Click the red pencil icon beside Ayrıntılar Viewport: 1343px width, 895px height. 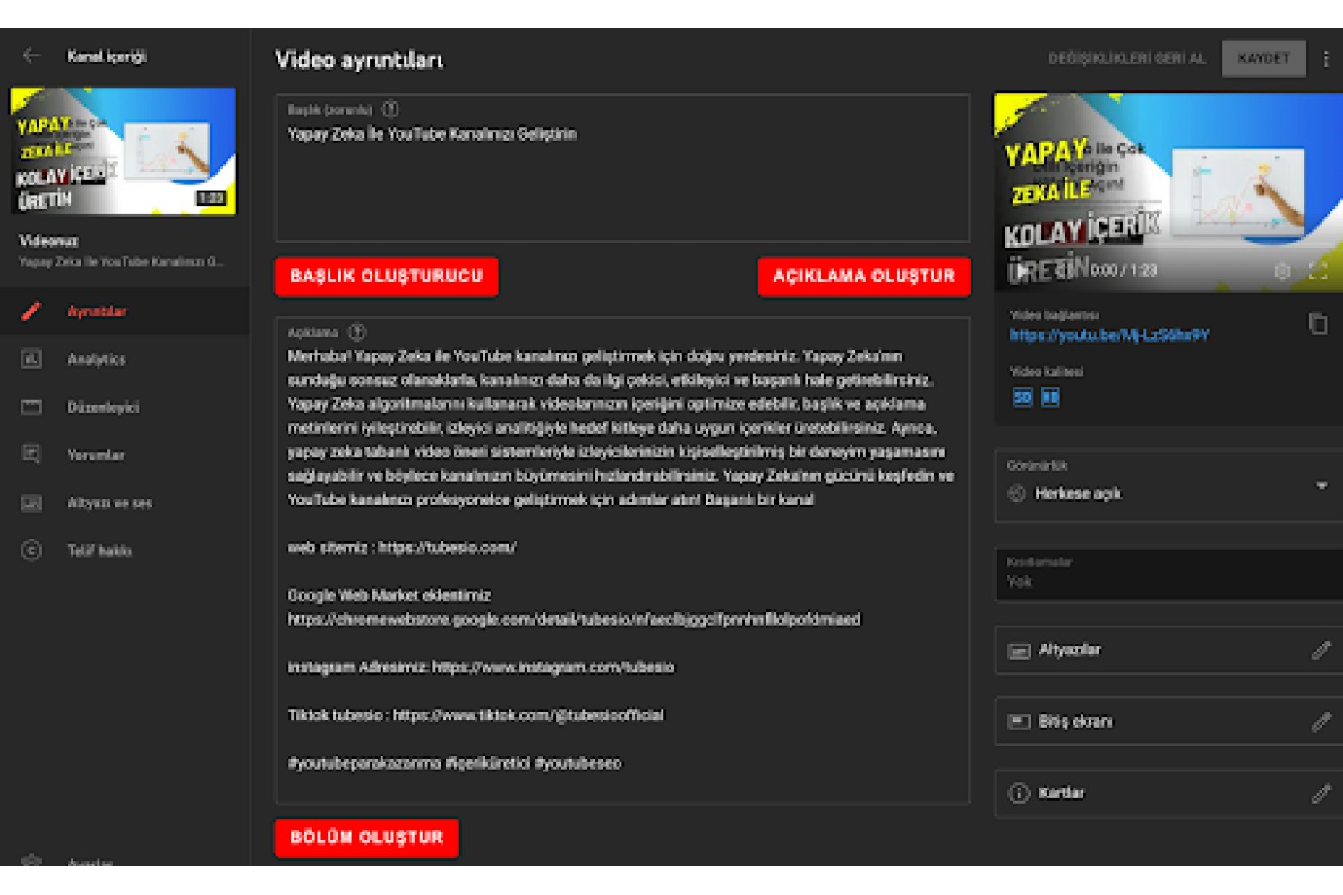tap(31, 311)
